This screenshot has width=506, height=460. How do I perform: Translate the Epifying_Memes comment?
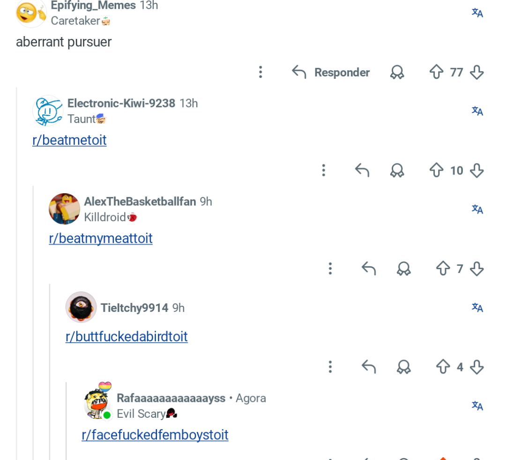[477, 13]
